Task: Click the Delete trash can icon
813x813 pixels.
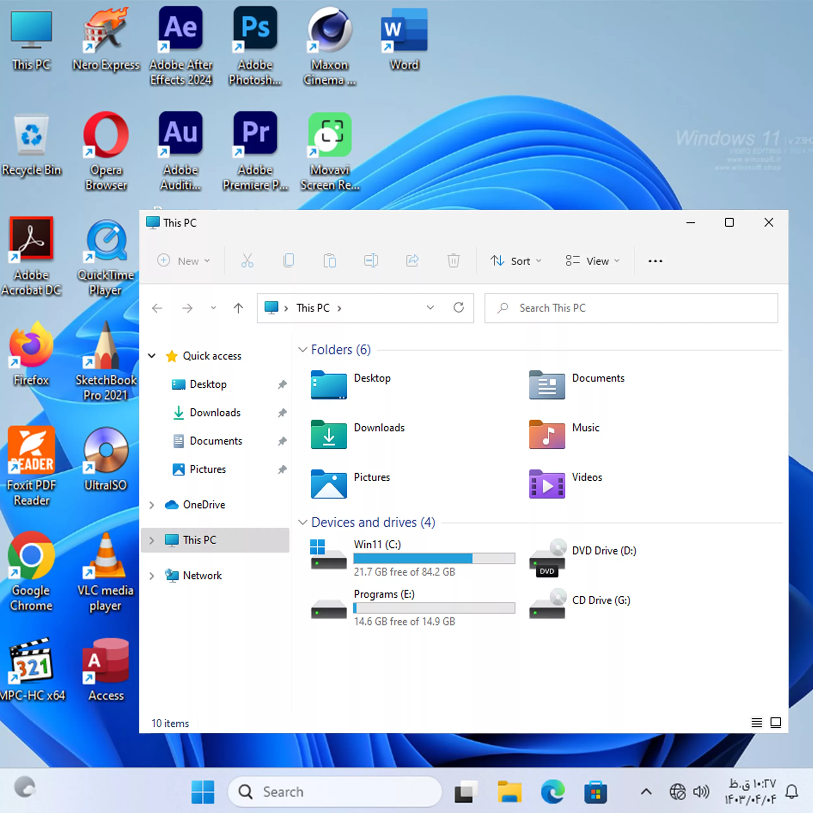Action: click(453, 261)
